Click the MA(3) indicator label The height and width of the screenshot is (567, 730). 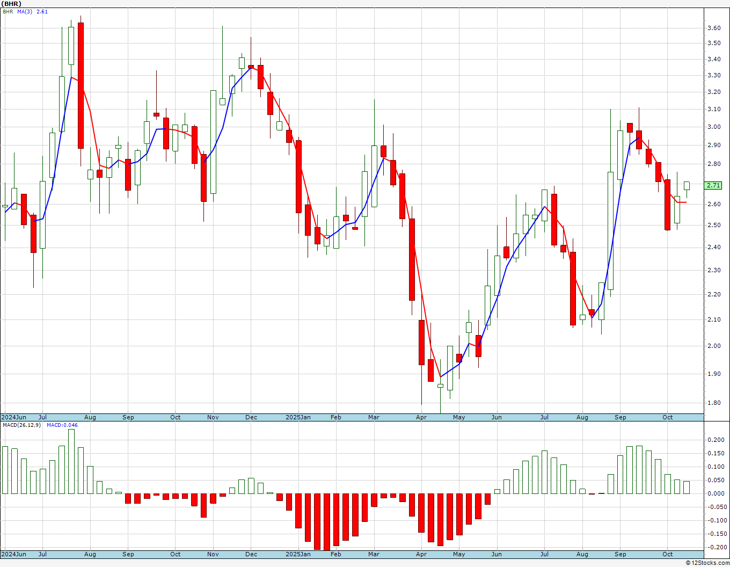(24, 11)
